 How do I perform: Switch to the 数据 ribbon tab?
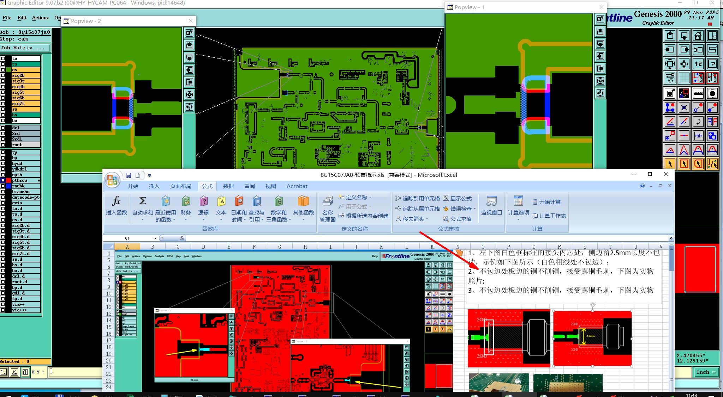point(228,186)
